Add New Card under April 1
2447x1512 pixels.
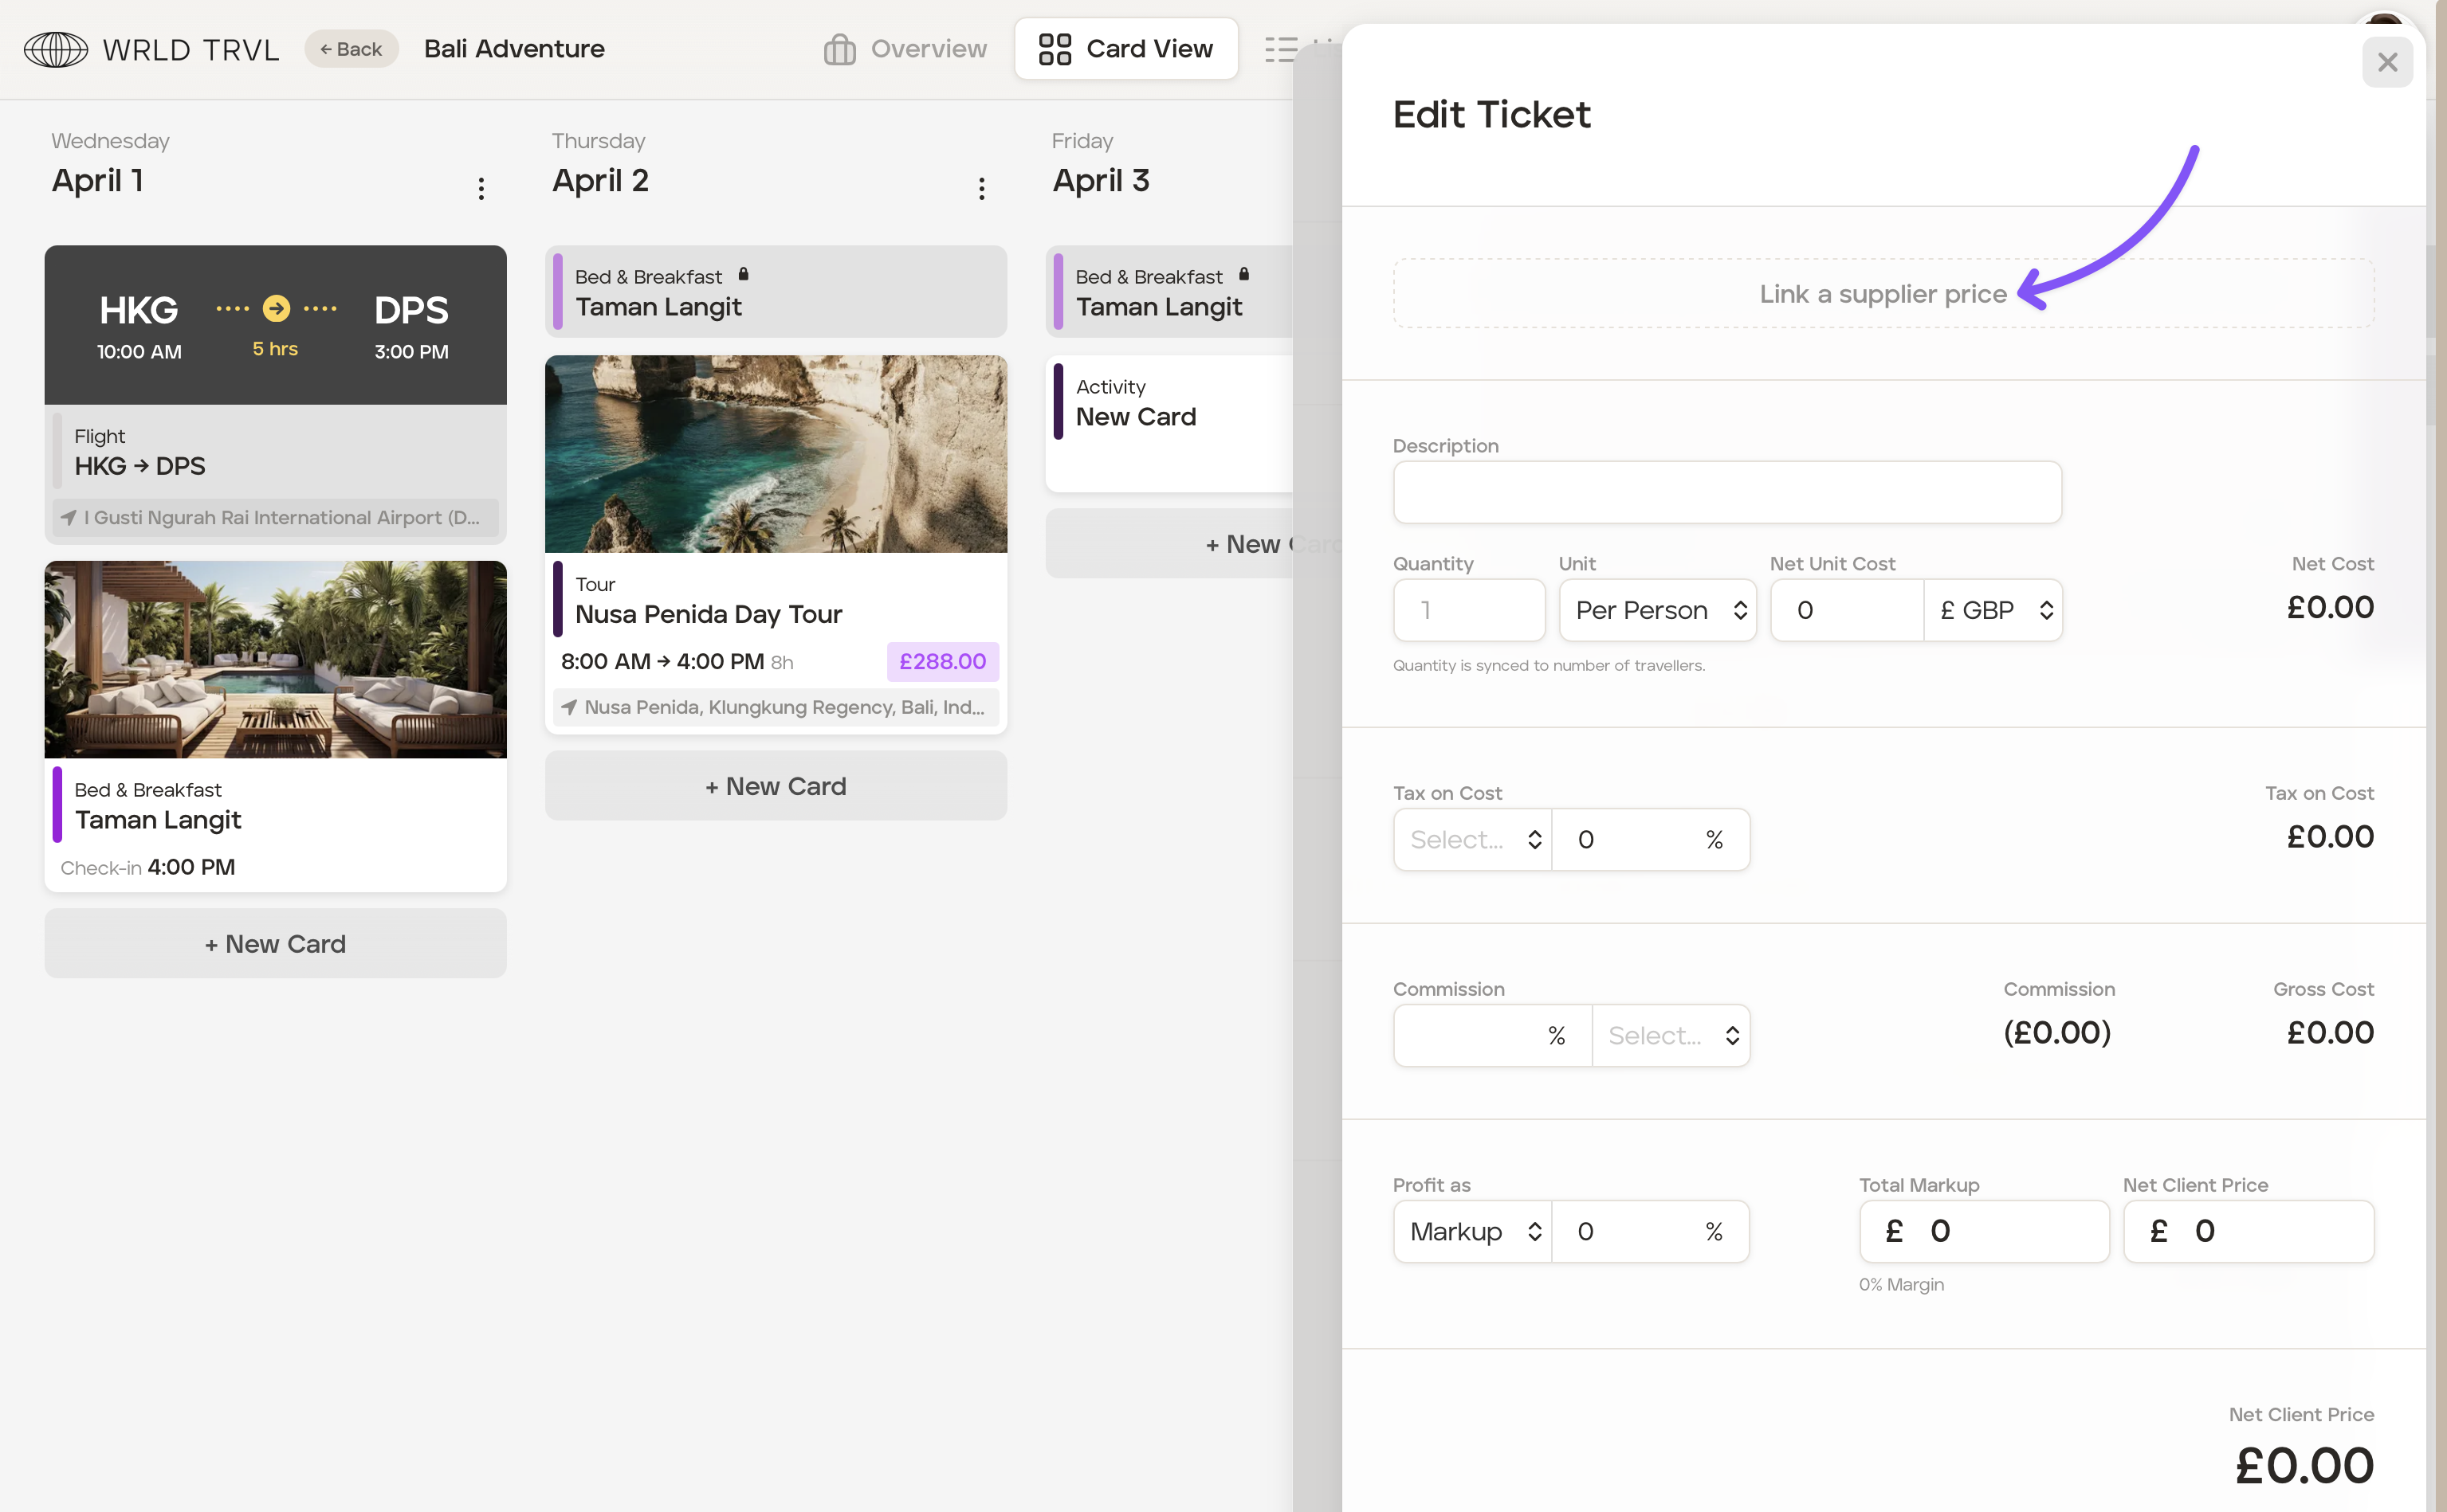275,943
